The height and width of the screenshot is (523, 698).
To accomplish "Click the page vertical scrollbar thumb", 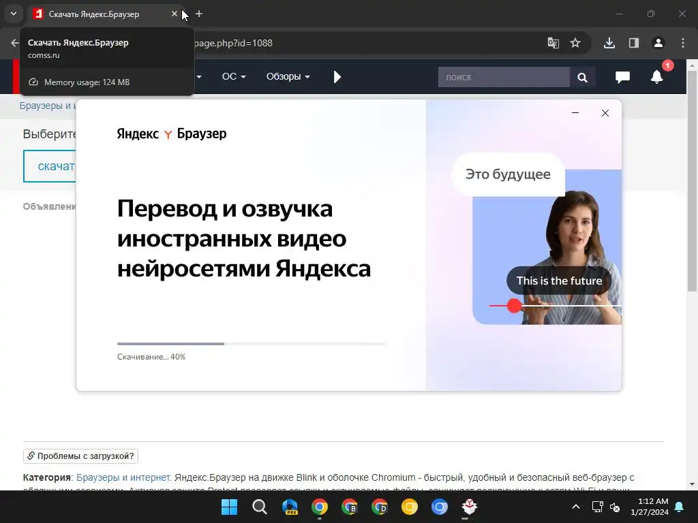I will (x=692, y=181).
